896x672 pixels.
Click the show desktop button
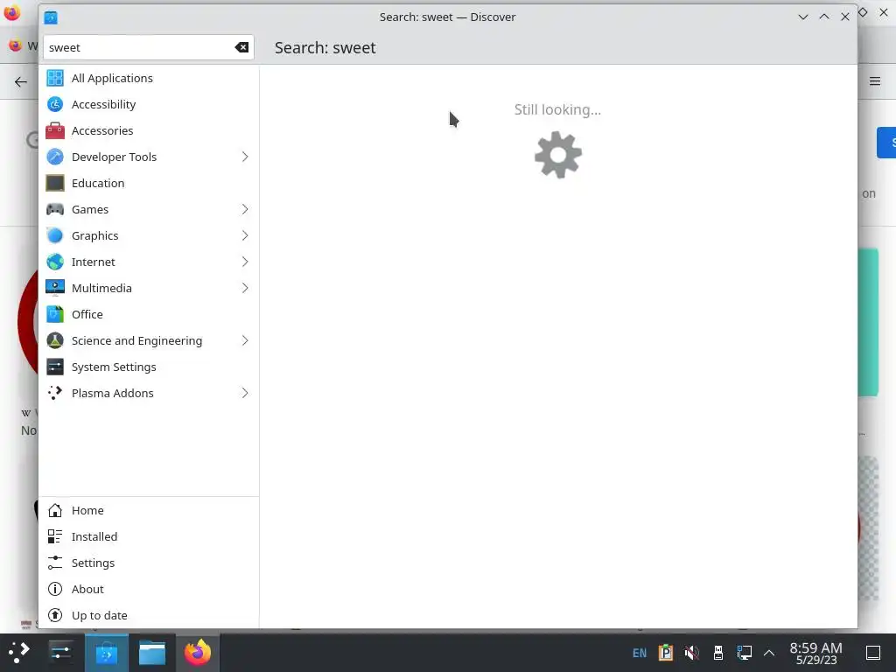873,653
